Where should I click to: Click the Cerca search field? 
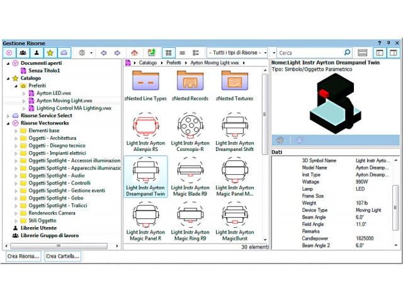tap(310, 53)
